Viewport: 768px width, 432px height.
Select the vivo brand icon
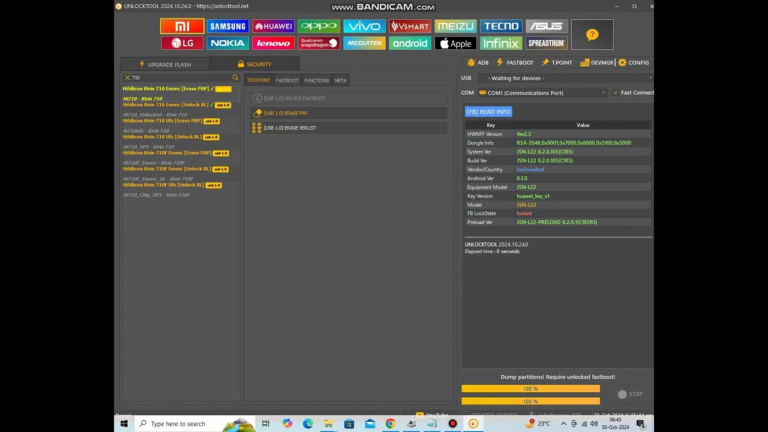365,26
